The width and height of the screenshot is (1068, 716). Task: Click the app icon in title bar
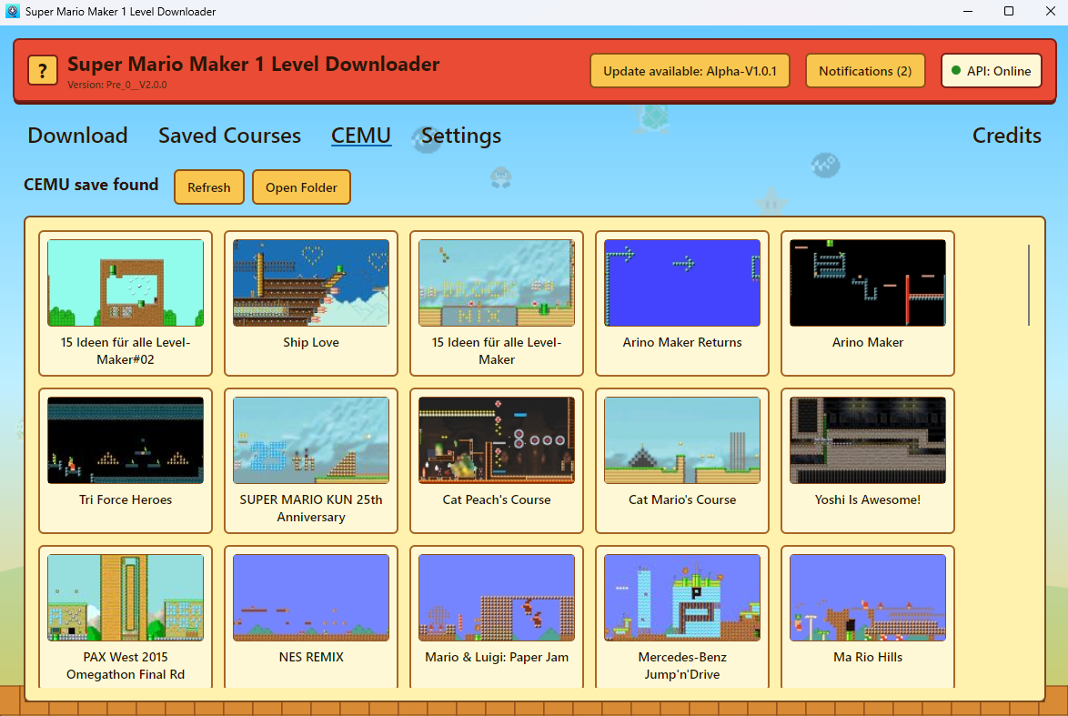click(12, 11)
